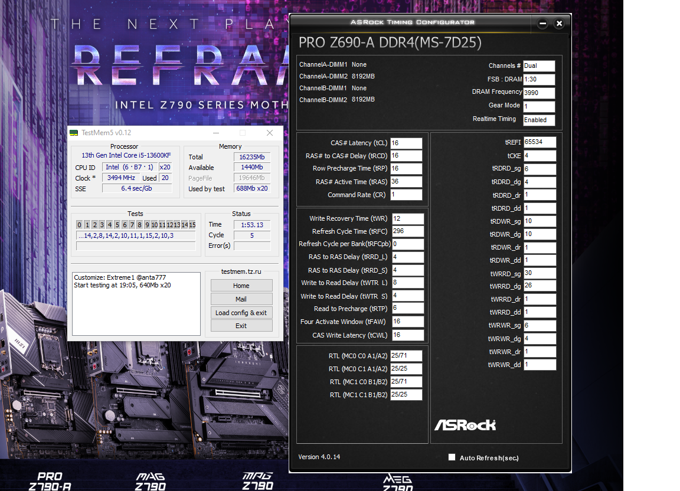The image size is (680, 491).
Task: Select the RTL (MC1 C0 B1/B2) field
Action: [406, 382]
